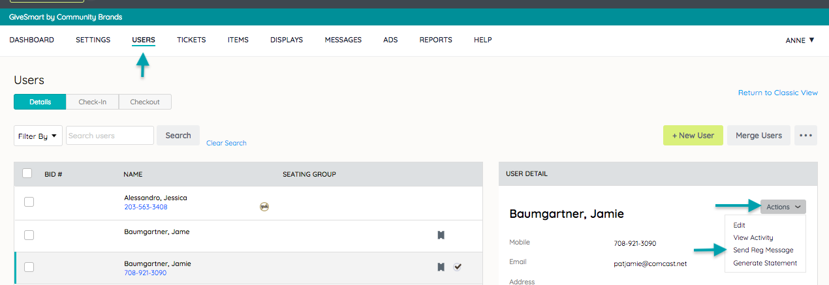Select Baumgartner, Jame in the user list

(157, 232)
